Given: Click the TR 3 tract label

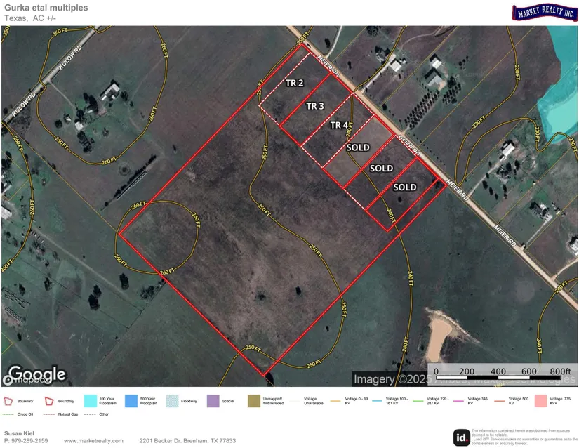Looking at the screenshot, I should coord(315,106).
